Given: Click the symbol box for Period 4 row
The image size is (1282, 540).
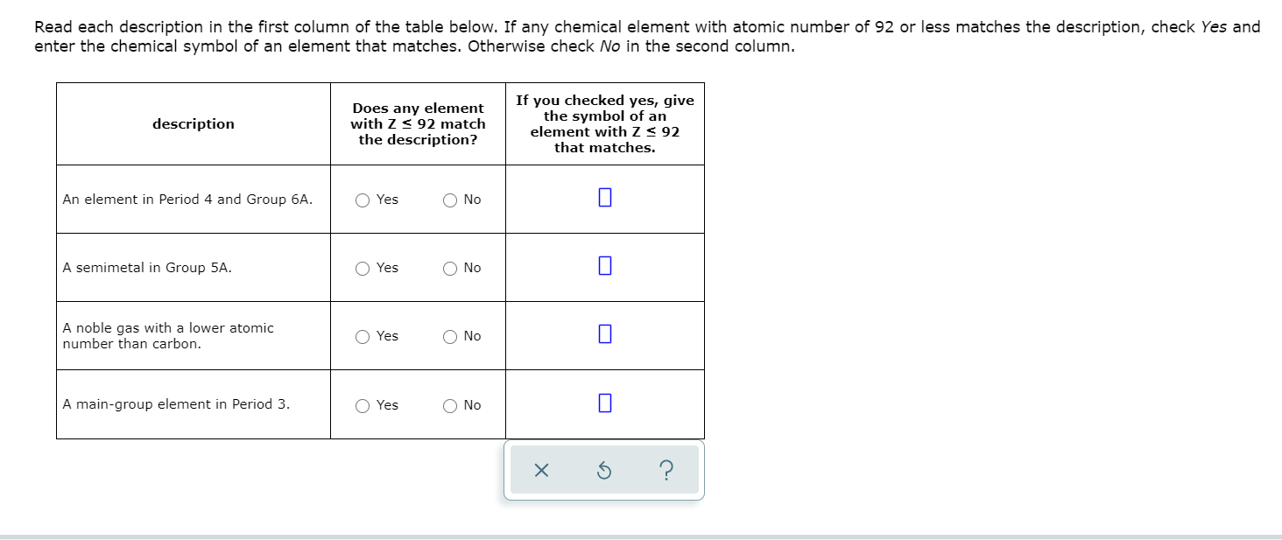Looking at the screenshot, I should [603, 198].
